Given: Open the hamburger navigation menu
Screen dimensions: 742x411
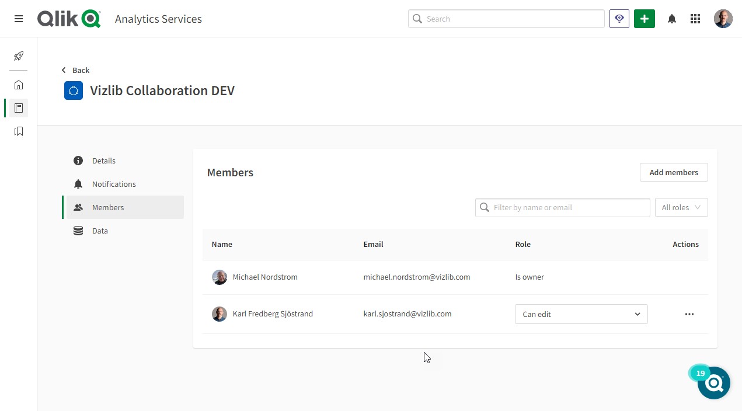Looking at the screenshot, I should click(19, 19).
